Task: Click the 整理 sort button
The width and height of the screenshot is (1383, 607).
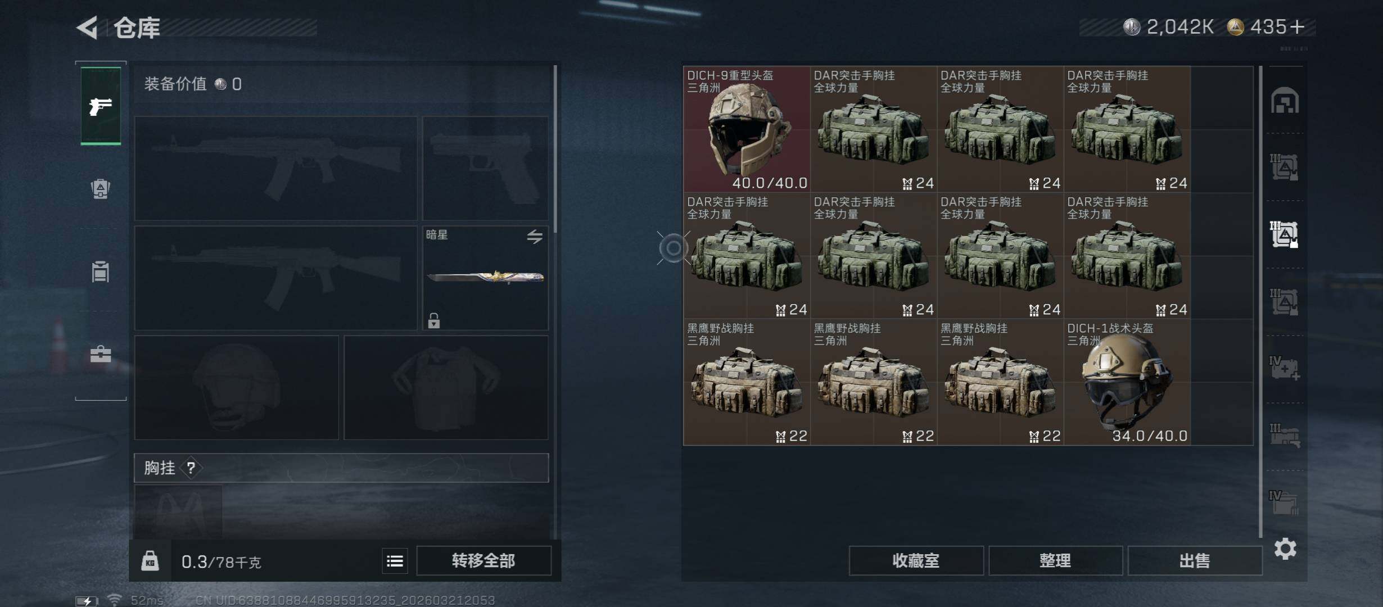Action: [x=1055, y=561]
